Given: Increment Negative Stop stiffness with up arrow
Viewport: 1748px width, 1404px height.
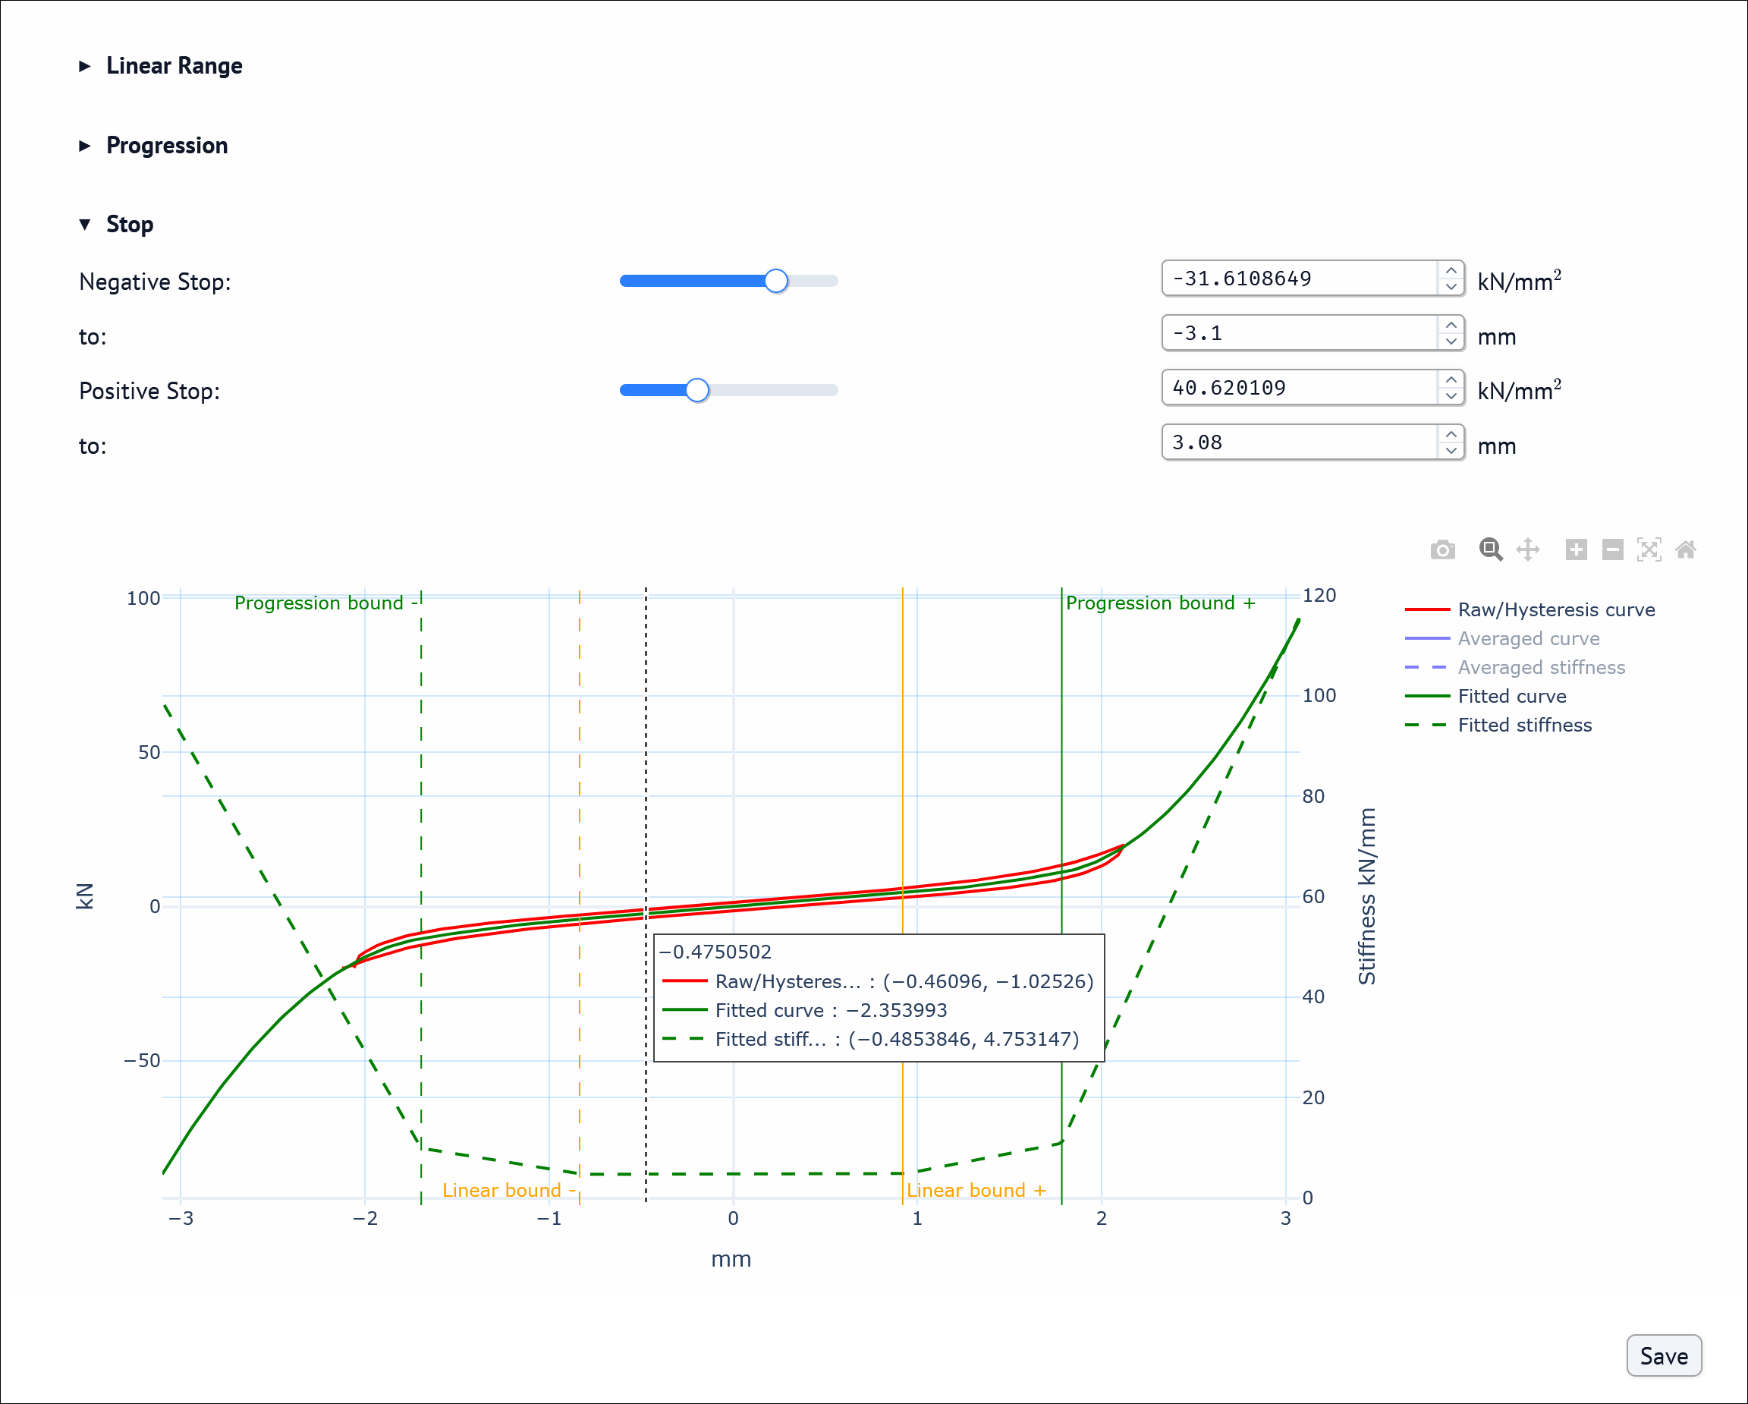Looking at the screenshot, I should (1451, 270).
